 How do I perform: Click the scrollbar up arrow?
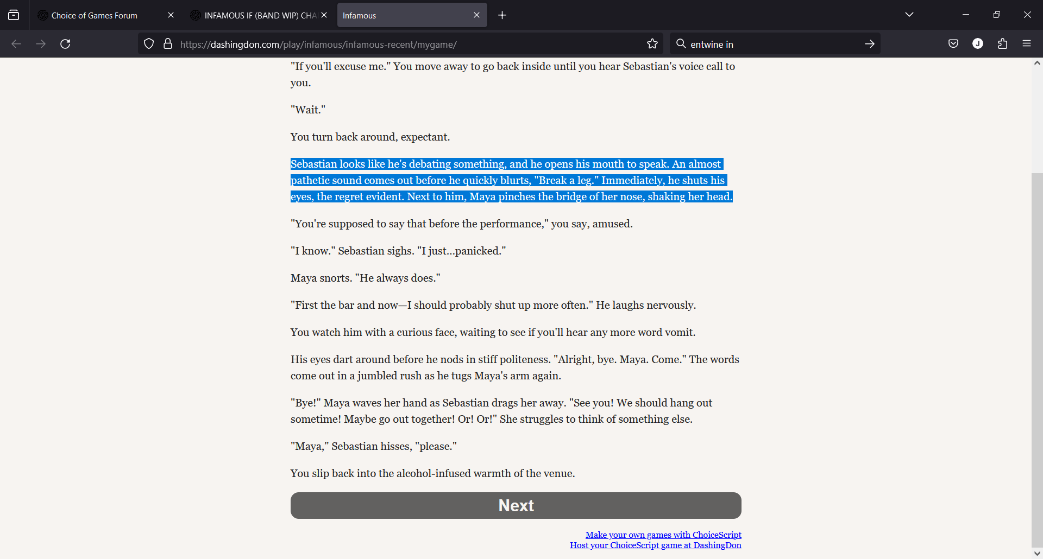pyautogui.click(x=1037, y=63)
